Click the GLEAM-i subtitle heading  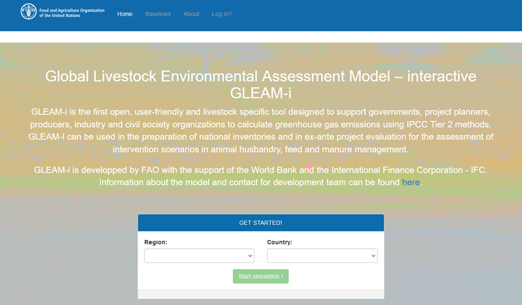pyautogui.click(x=260, y=93)
